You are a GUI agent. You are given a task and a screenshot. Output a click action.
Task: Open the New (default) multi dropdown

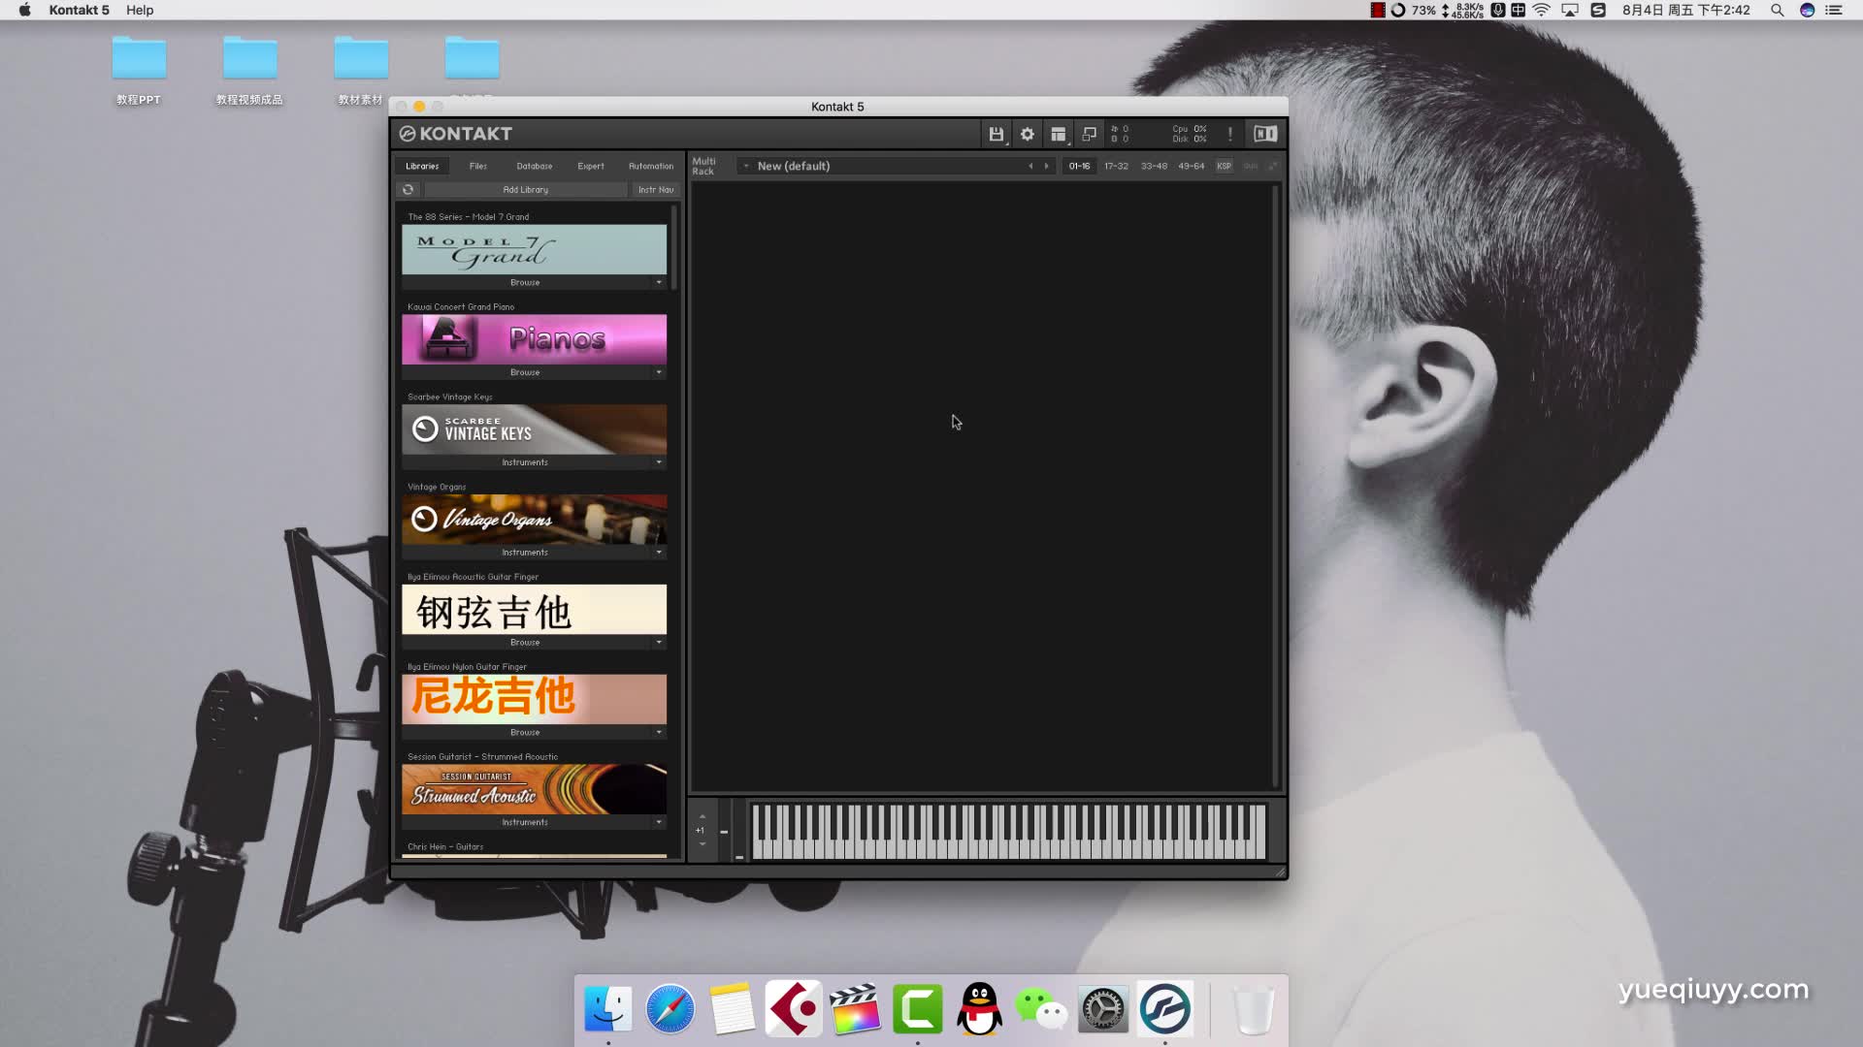click(x=745, y=166)
